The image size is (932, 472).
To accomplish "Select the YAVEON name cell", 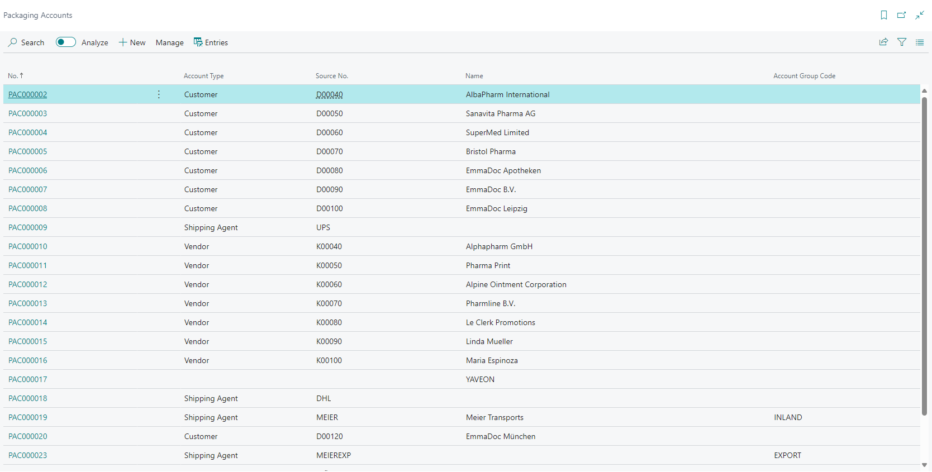I will pyautogui.click(x=481, y=379).
